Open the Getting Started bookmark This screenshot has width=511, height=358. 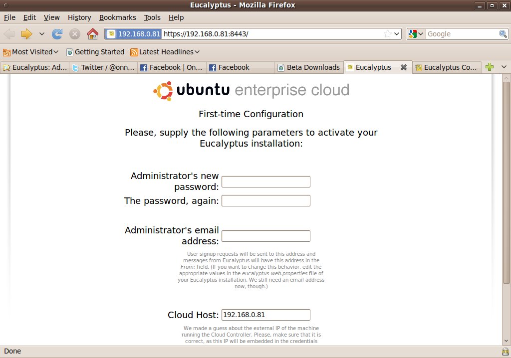[95, 52]
